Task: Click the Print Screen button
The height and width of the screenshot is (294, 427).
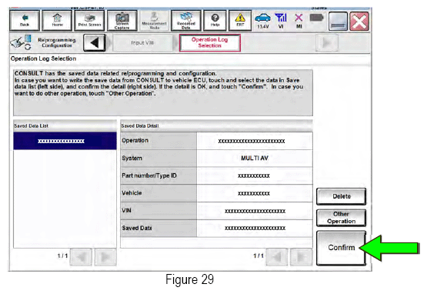Action: click(89, 21)
